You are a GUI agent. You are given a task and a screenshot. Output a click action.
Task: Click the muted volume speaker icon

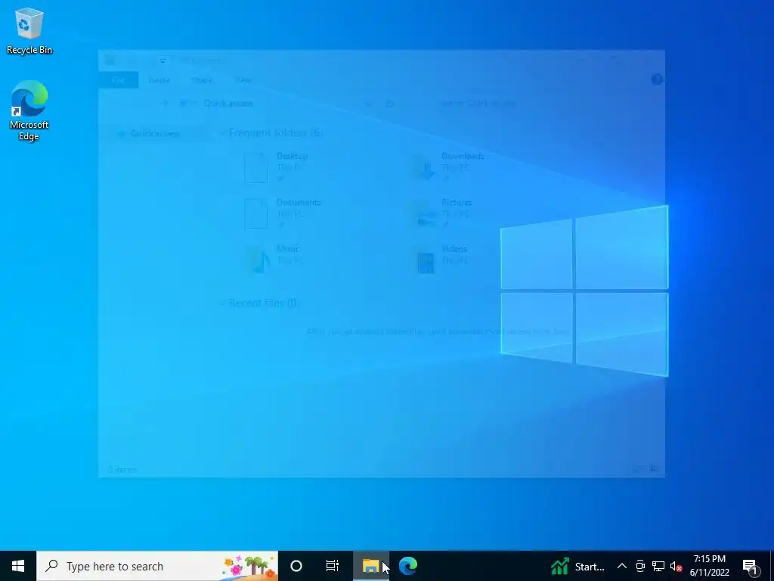tap(676, 566)
